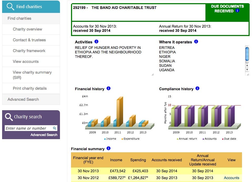The width and height of the screenshot is (252, 182).
Task: Click the Due date legend marker
Action: pyautogui.click(x=223, y=139)
